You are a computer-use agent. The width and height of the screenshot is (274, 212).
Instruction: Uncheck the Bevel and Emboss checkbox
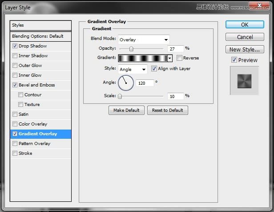tap(15, 85)
